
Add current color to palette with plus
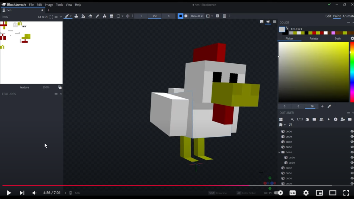coord(322,107)
